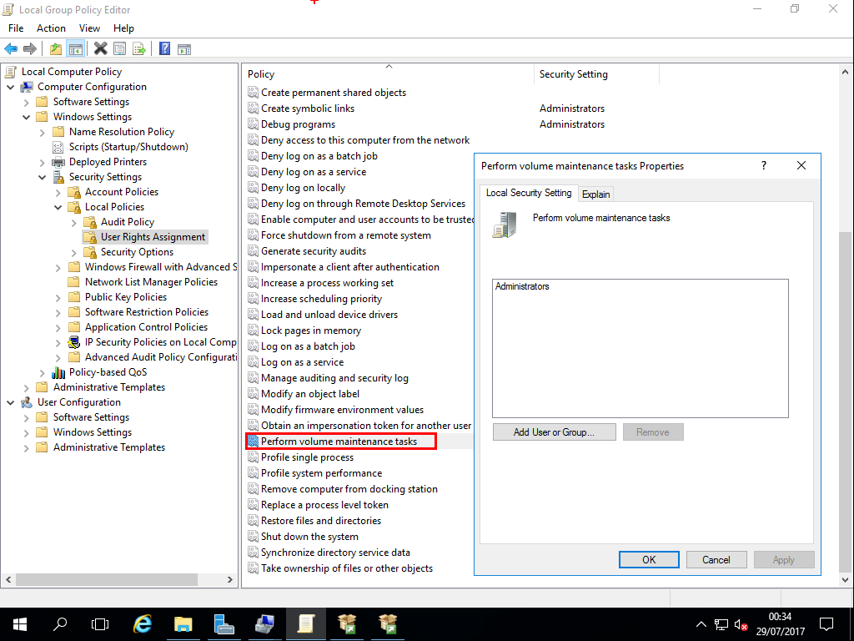
Task: Toggle the Show/Hide Console Tree icon
Action: [x=75, y=48]
